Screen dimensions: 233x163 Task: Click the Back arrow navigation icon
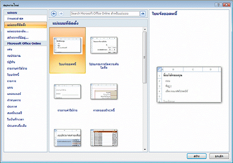(54, 14)
